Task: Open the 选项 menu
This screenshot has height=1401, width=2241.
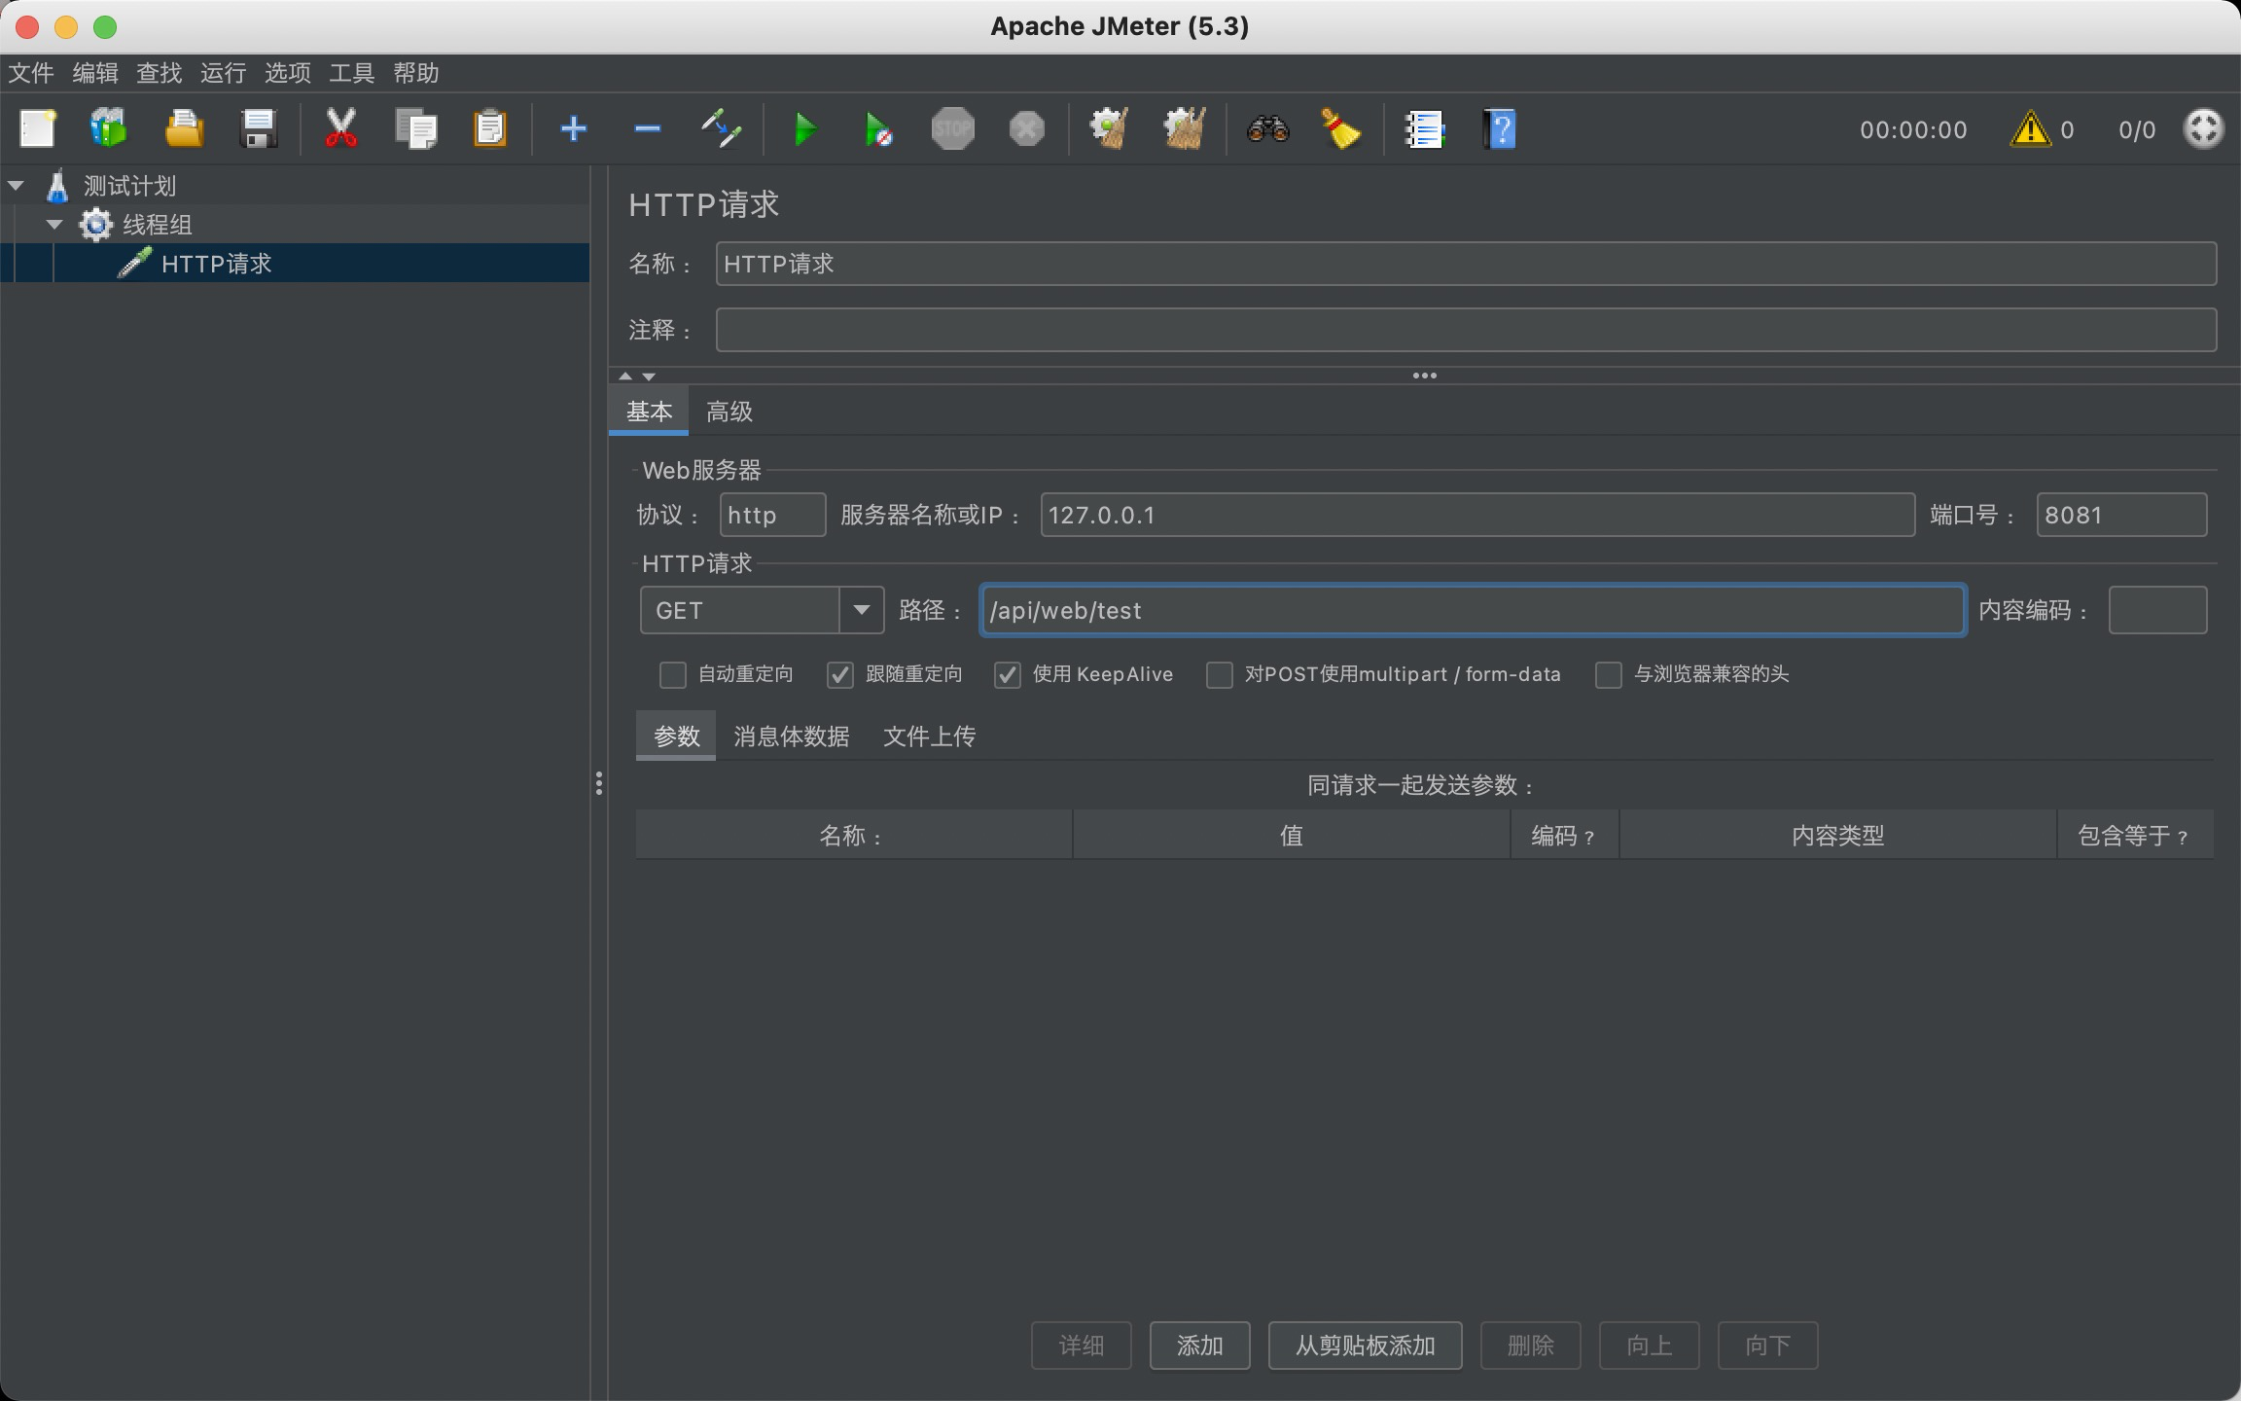Action: click(287, 73)
